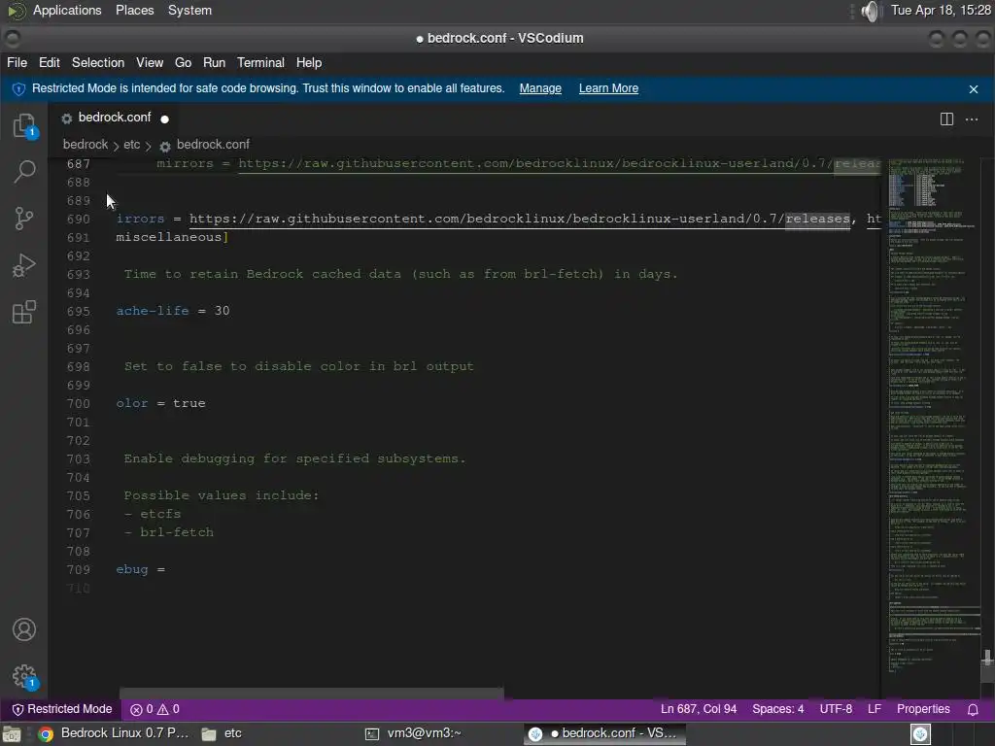Click Ln 687, Col 94 status entry
The width and height of the screenshot is (995, 746).
[699, 709]
